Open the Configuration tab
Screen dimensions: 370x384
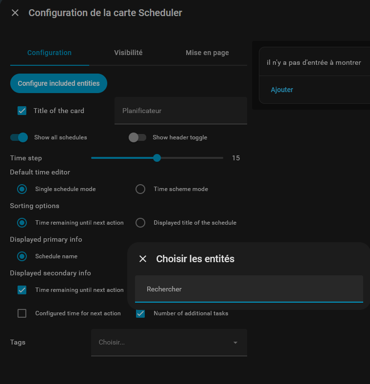49,53
